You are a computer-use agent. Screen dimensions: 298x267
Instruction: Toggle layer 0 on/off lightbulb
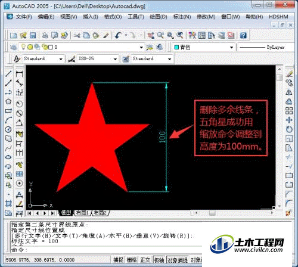pos(23,47)
